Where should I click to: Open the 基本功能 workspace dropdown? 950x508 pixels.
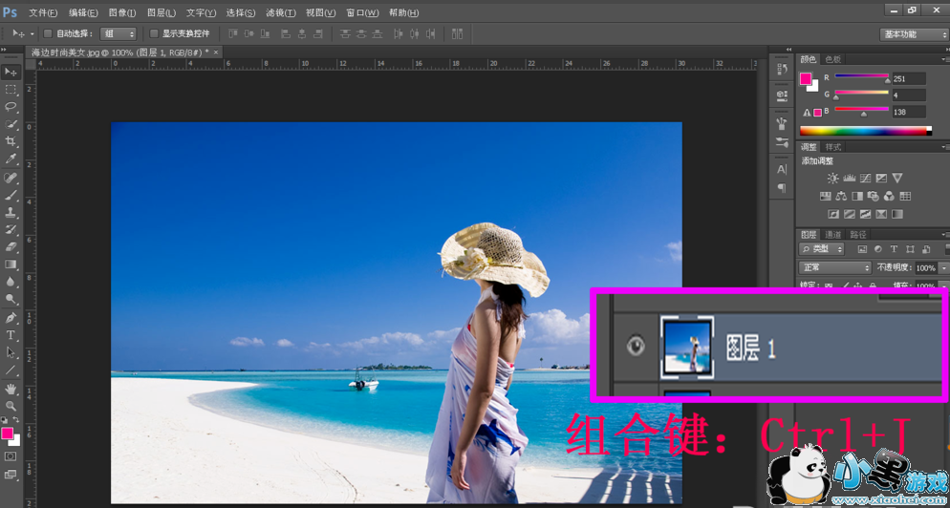(913, 34)
